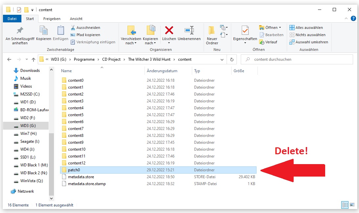Create a Neuer Ordner

pyautogui.click(x=212, y=35)
